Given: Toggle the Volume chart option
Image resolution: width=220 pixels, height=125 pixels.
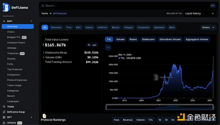Looking at the screenshot, I should pos(120,40).
